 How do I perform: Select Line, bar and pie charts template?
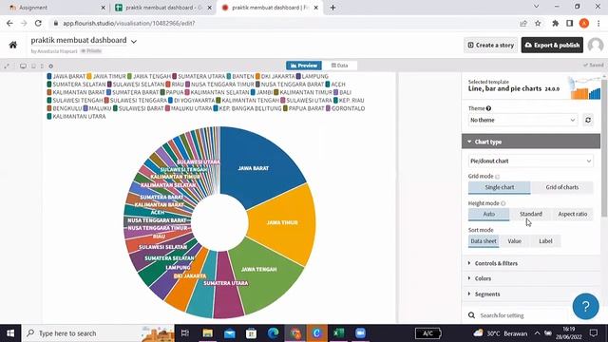coord(530,86)
